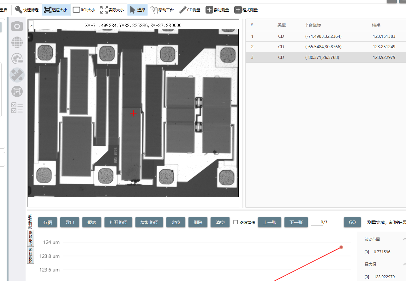This screenshot has height=281, width=406.
Task: Enable the 图像增强 checkbox
Action: [236, 222]
